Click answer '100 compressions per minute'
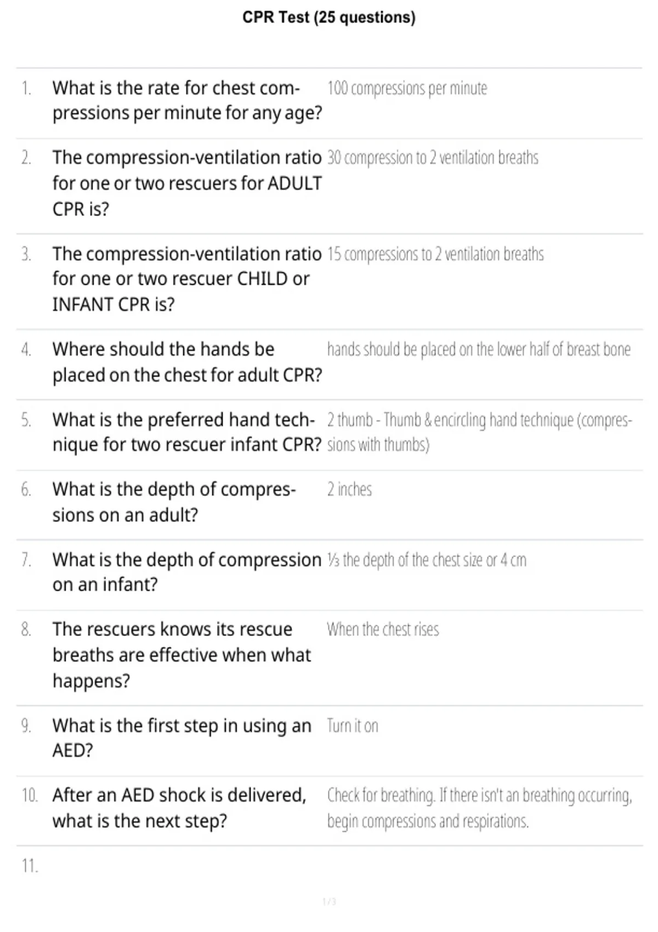 [407, 88]
